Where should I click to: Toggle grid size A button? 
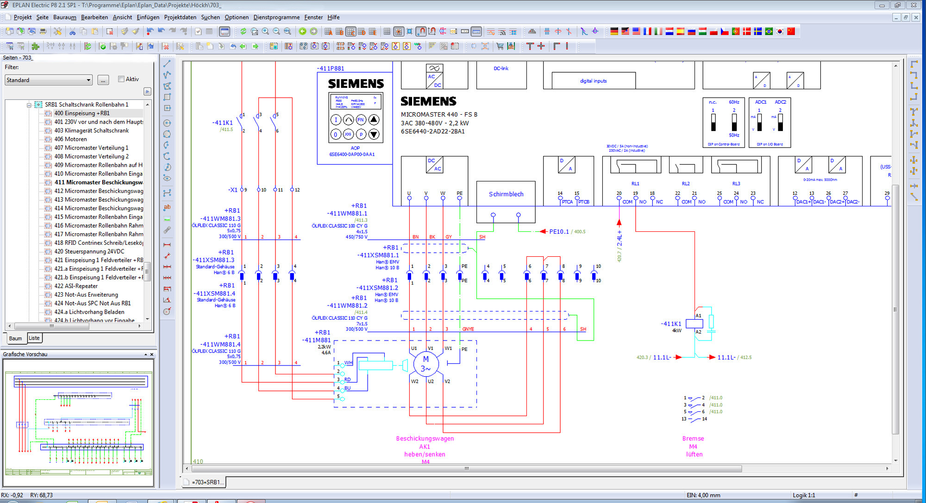click(x=329, y=31)
